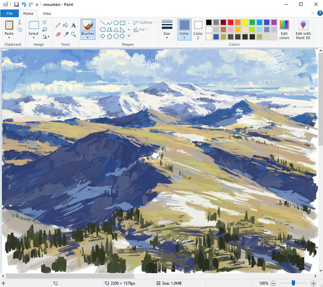Select the Pencil tool
The image size is (323, 287).
[58, 25]
